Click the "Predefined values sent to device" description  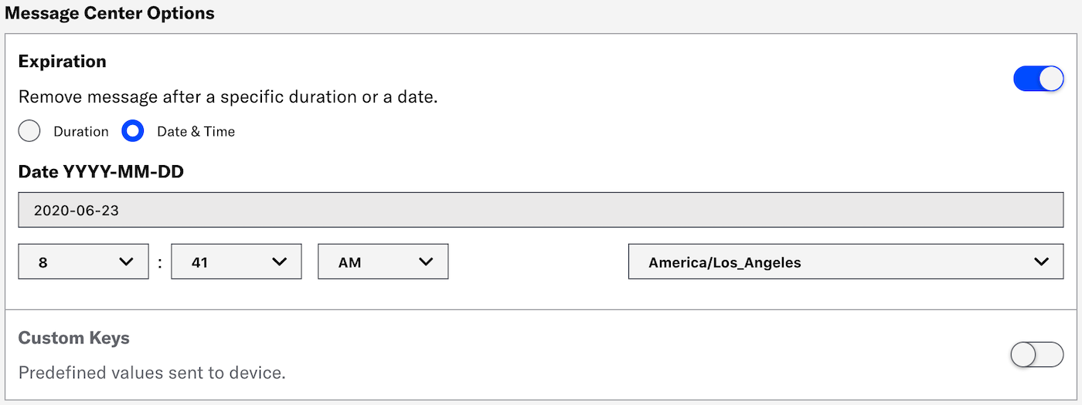coord(151,373)
